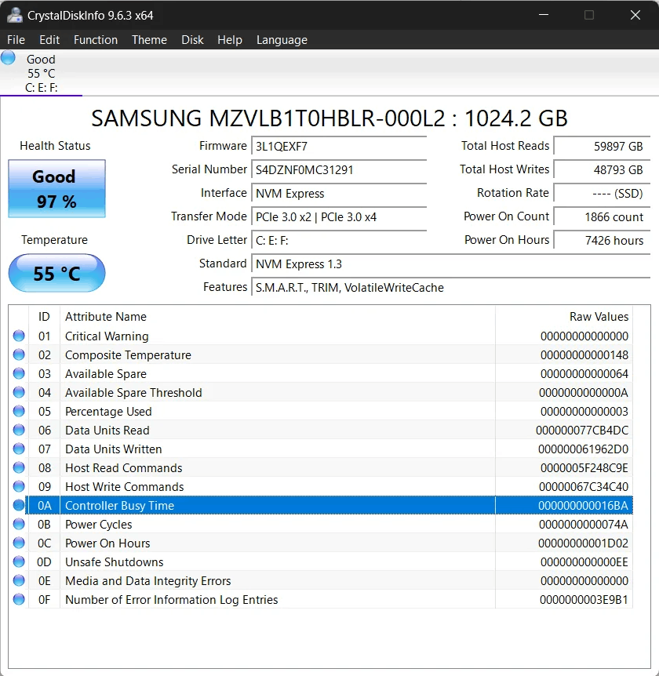Click the 55 °C temperature button
Screen dimensions: 659x676
(x=56, y=274)
